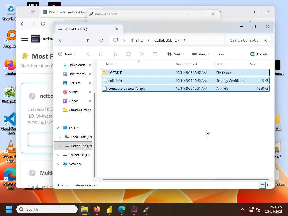Click the Share icon in Explorer toolbar
This screenshot has width=288, height=216.
tap(142, 54)
